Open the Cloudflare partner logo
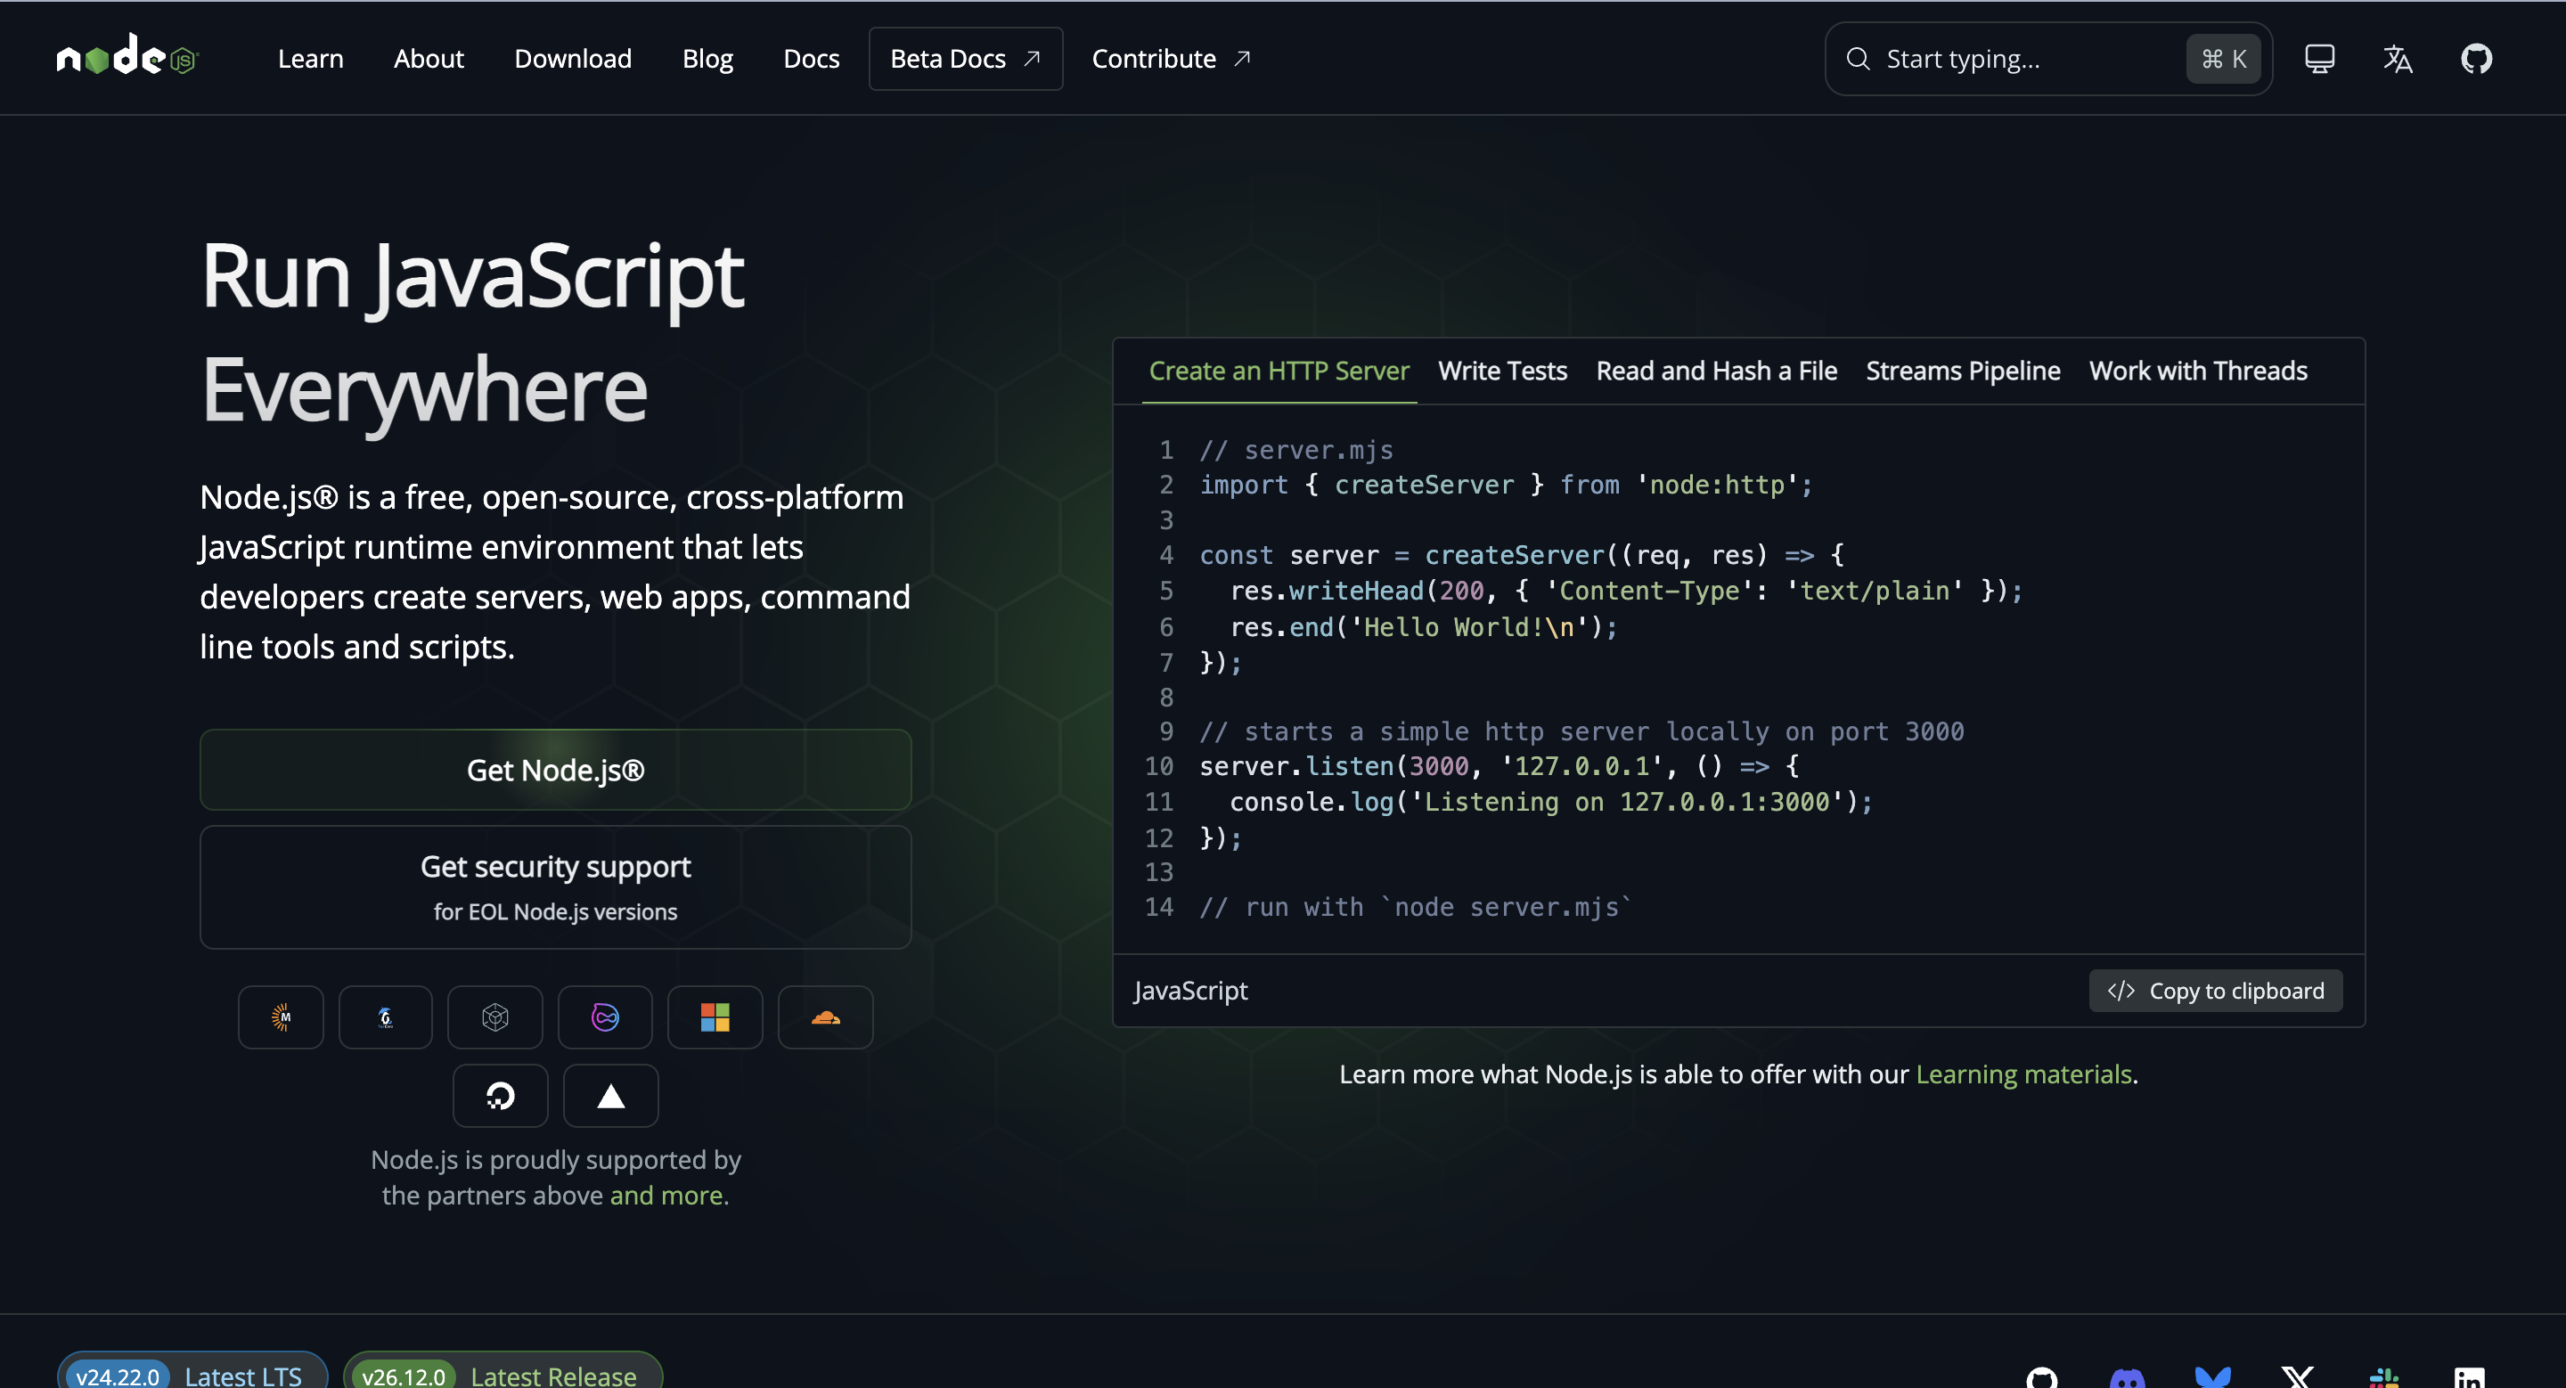Screen dimensions: 2566x1388 825,1017
